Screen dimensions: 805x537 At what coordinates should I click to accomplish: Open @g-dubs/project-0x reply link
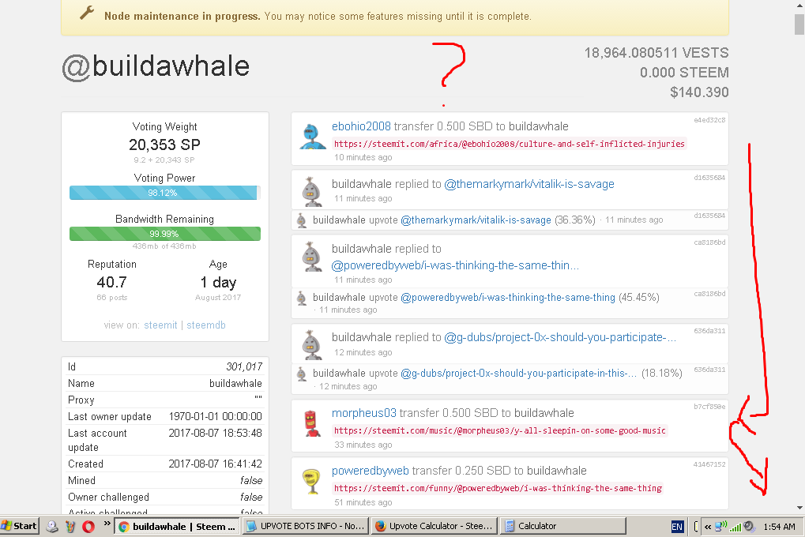(560, 337)
